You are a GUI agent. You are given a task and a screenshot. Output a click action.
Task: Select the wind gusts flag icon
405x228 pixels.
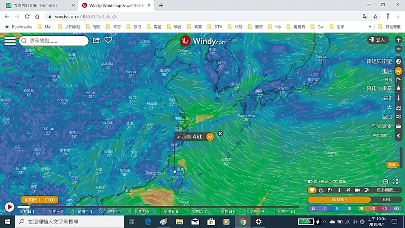click(x=399, y=79)
